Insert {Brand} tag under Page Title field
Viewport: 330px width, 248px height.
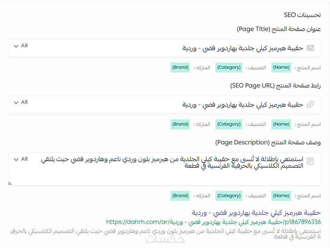coord(180,67)
